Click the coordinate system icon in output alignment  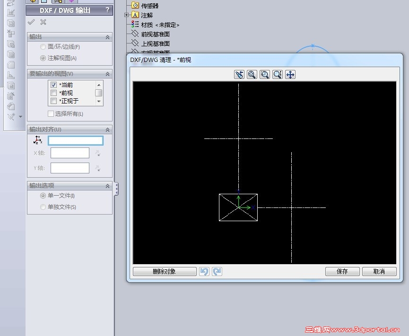click(38, 140)
